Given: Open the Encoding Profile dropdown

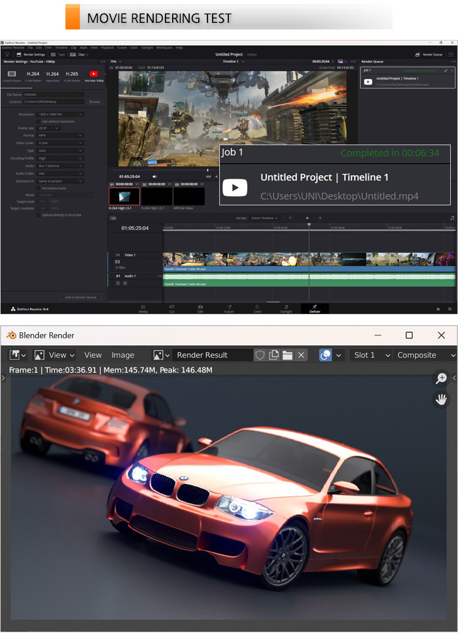Looking at the screenshot, I should 60,158.
